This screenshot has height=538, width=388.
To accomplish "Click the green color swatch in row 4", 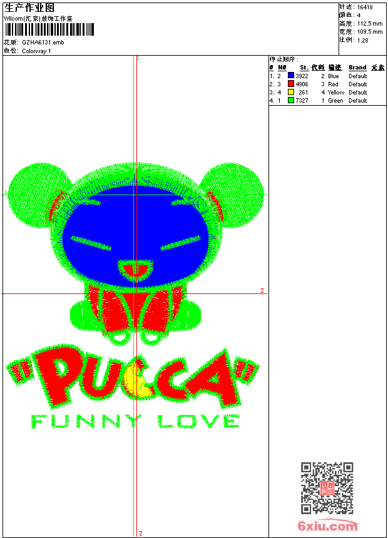I will [291, 100].
